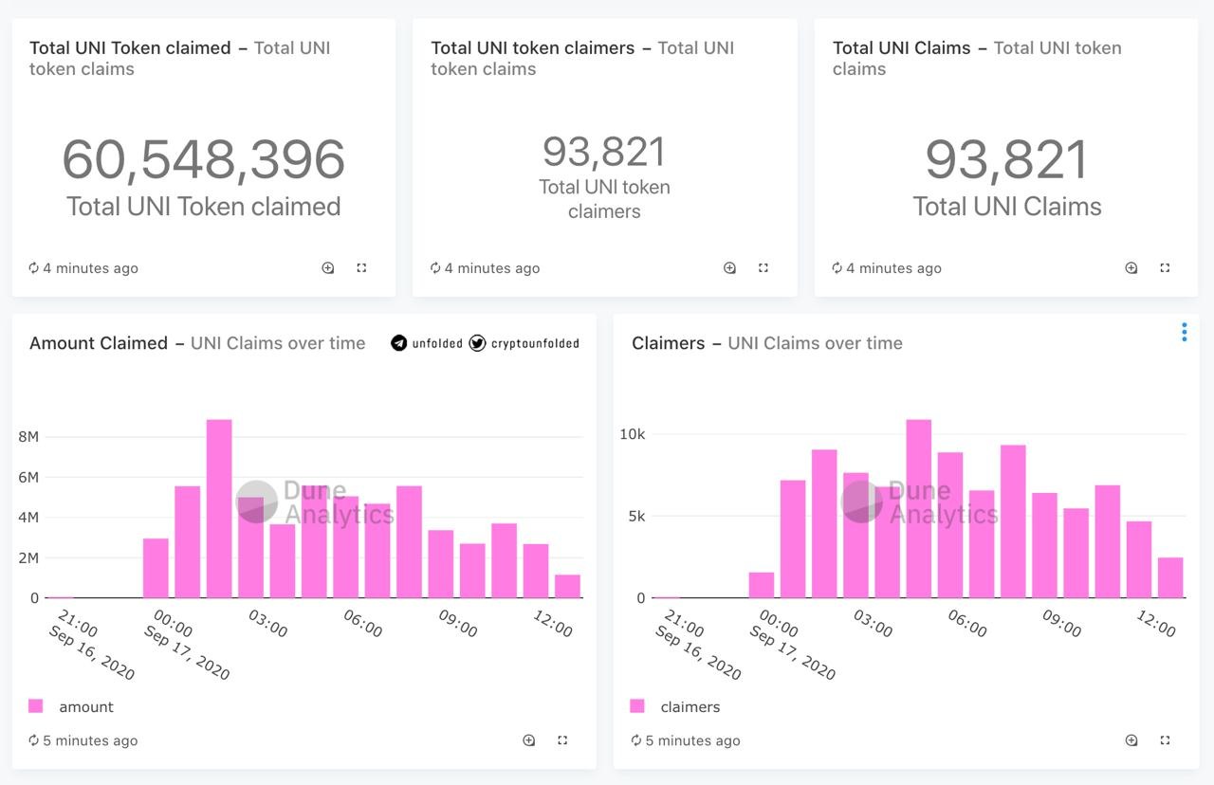The height and width of the screenshot is (785, 1214).
Task: Open query details icon on Claimers chart
Action: pos(1131,740)
